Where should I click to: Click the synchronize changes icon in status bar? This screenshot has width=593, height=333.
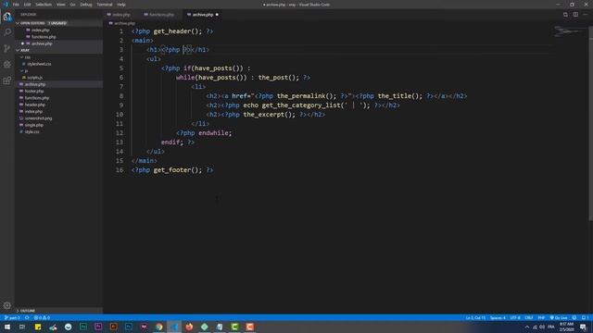pos(27,318)
